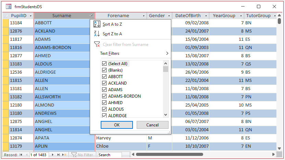This screenshot has height=160, width=285.
Task: Click filter list scroll up arrow
Action: pyautogui.click(x=165, y=63)
